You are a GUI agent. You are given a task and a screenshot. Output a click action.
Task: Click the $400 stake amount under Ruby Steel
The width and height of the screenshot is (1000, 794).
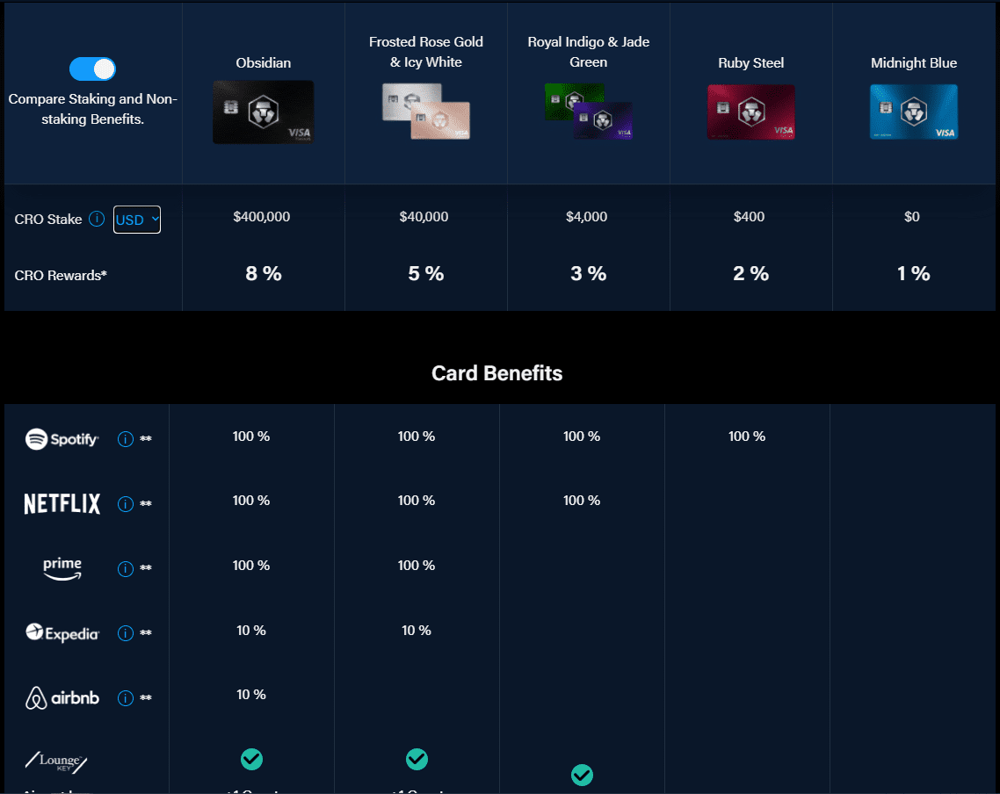750,217
